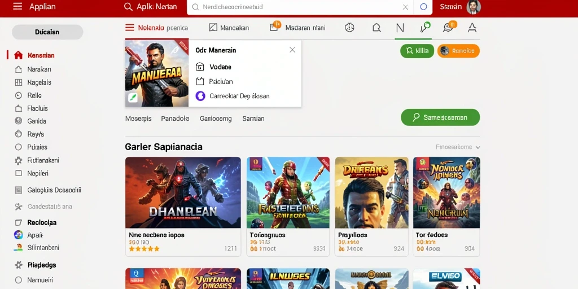Switch to the Mancakan tab

point(229,28)
